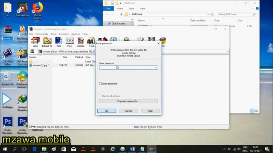Sort WinRAR list by Size column

click(x=65, y=57)
